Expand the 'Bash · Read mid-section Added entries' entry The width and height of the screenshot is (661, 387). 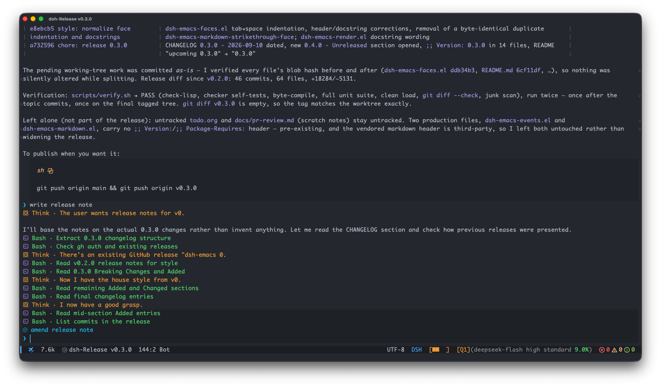click(x=92, y=313)
